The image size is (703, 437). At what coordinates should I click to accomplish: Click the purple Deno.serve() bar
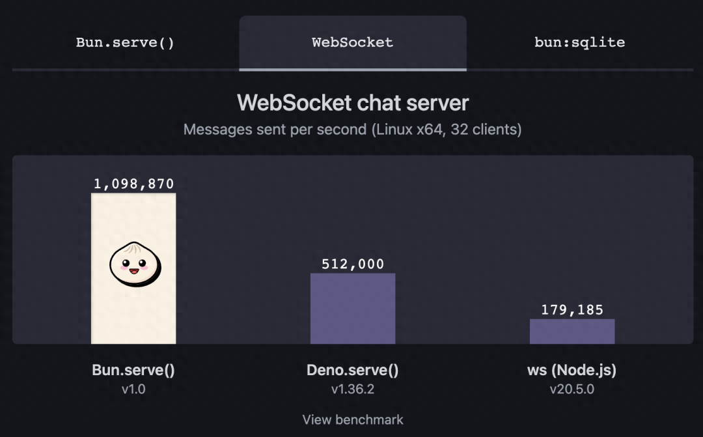(353, 309)
